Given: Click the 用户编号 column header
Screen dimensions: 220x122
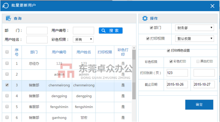Looking at the screenshot, I should click(x=59, y=52).
